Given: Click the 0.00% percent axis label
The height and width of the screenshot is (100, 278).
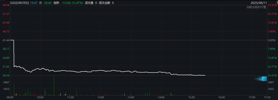Looking at the screenshot, I should (x=272, y=40).
